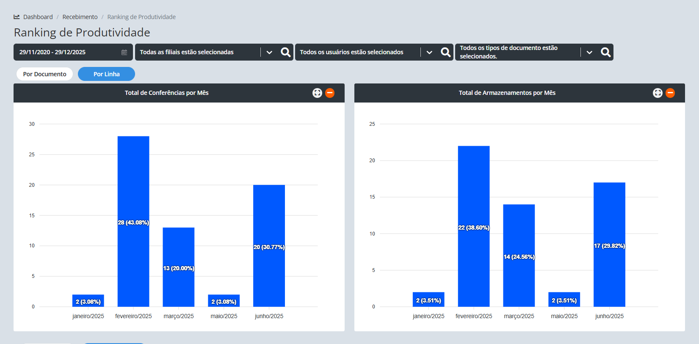The height and width of the screenshot is (344, 699).
Task: Expand the Armazenamentos chart to fullscreen
Action: (658, 93)
